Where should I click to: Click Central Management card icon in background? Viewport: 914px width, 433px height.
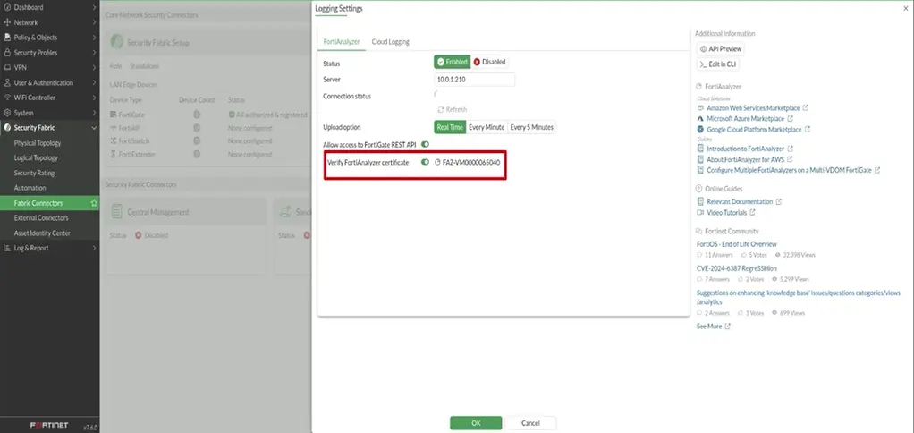pyautogui.click(x=117, y=212)
